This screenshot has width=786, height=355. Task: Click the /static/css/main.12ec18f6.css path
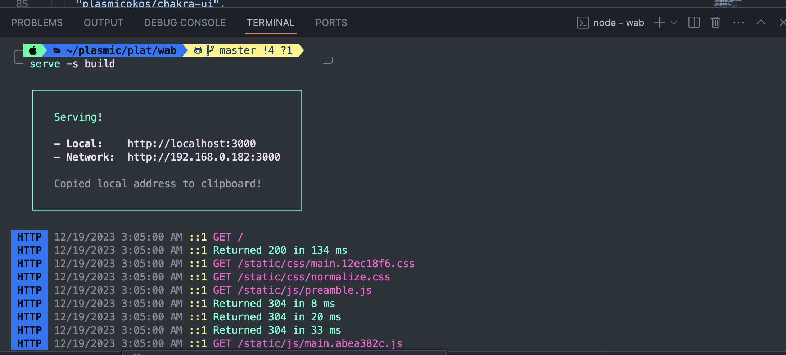click(326, 264)
